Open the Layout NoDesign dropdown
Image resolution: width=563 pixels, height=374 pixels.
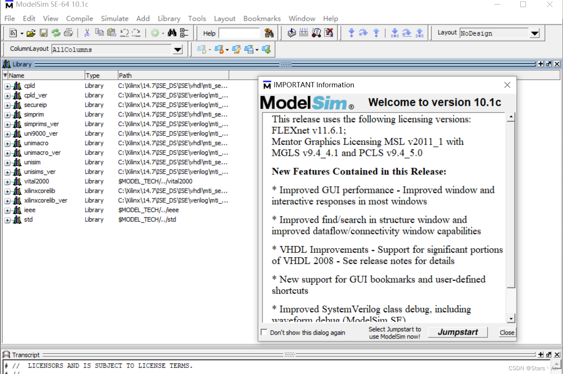(535, 33)
